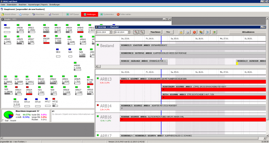Select the green KM1 machine indicator
This screenshot has width=269, height=143.
pyautogui.click(x=69, y=37)
